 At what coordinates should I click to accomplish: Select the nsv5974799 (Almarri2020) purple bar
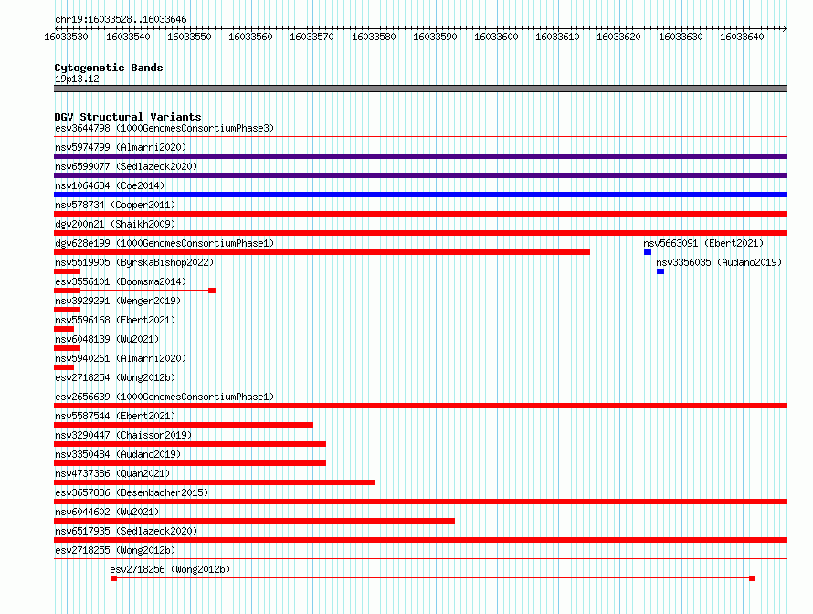coord(420,156)
